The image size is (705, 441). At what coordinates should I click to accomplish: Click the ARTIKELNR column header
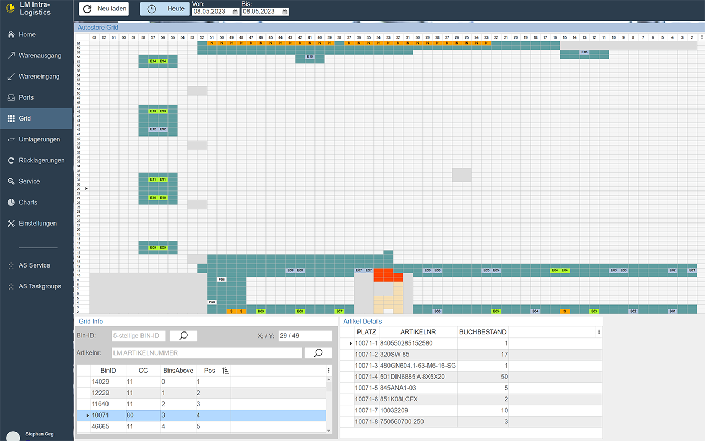419,332
